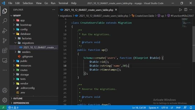Viewport: 195px width, 110px height.
Task: Open the notifications bell
Action: [191, 108]
